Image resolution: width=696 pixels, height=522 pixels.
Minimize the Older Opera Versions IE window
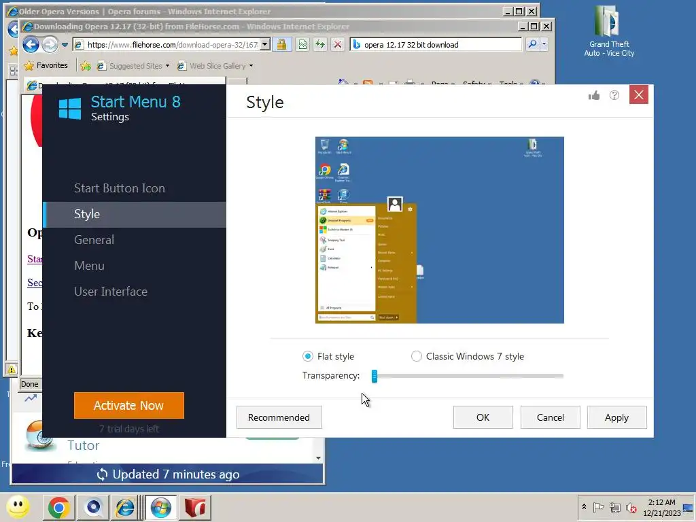pyautogui.click(x=508, y=12)
